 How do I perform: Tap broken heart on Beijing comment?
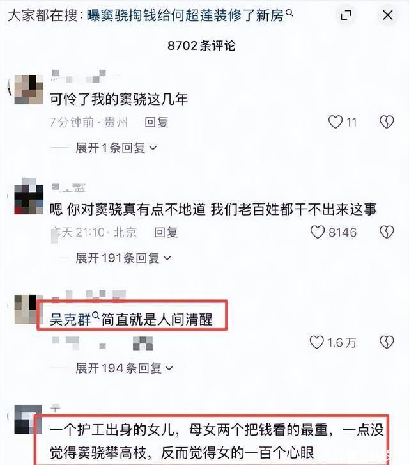[x=387, y=232]
